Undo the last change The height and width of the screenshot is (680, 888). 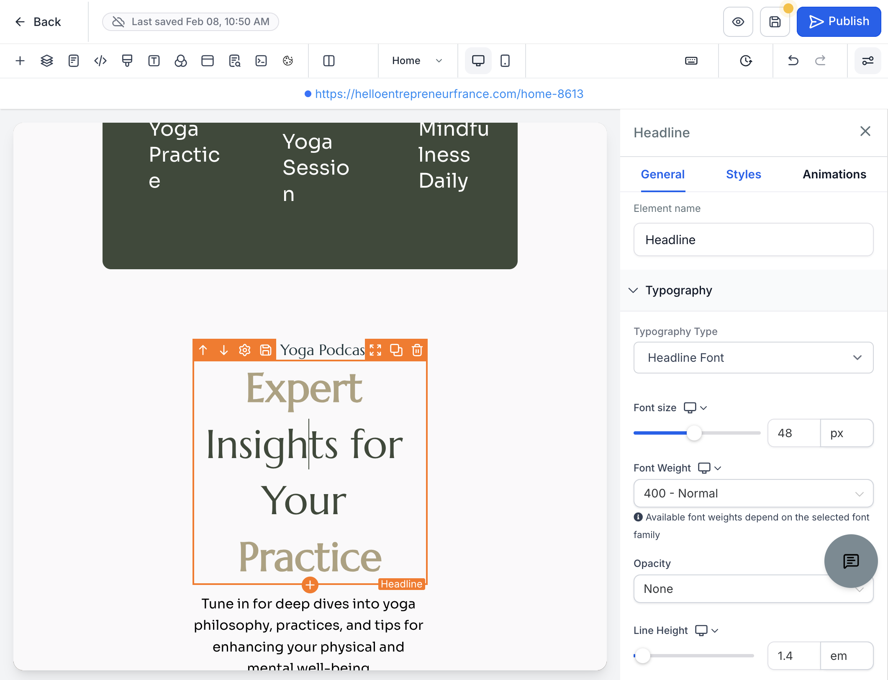(793, 61)
